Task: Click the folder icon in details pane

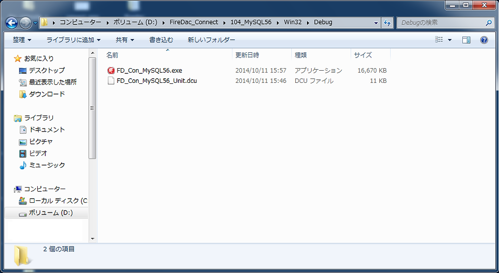Action: (x=23, y=256)
